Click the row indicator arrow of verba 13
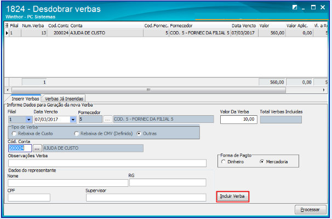 pos(7,33)
